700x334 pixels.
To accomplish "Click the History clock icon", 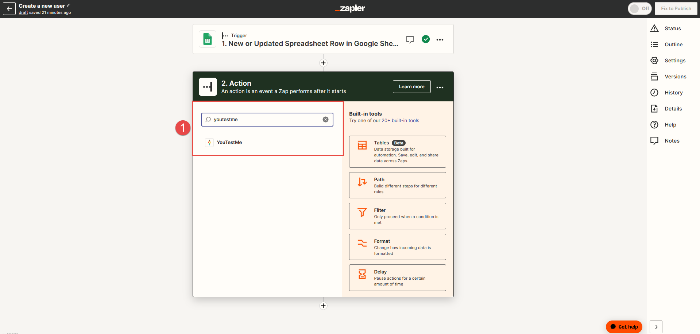I will (x=654, y=93).
